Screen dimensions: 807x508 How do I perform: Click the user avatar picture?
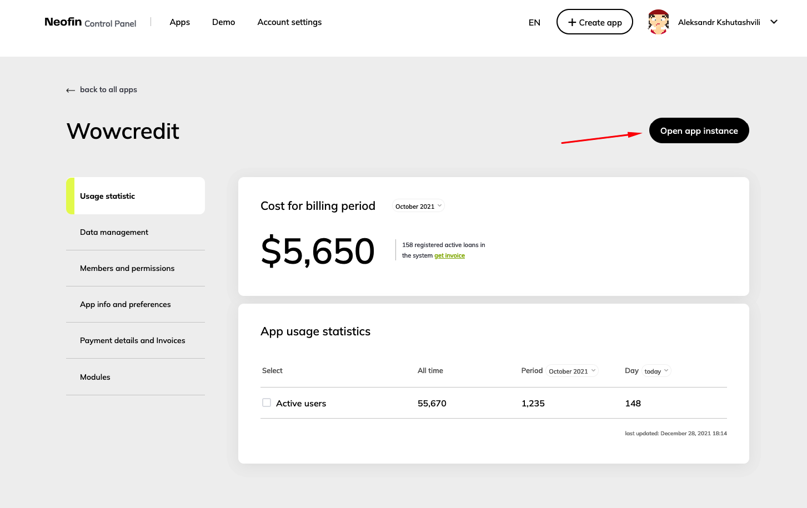click(658, 22)
